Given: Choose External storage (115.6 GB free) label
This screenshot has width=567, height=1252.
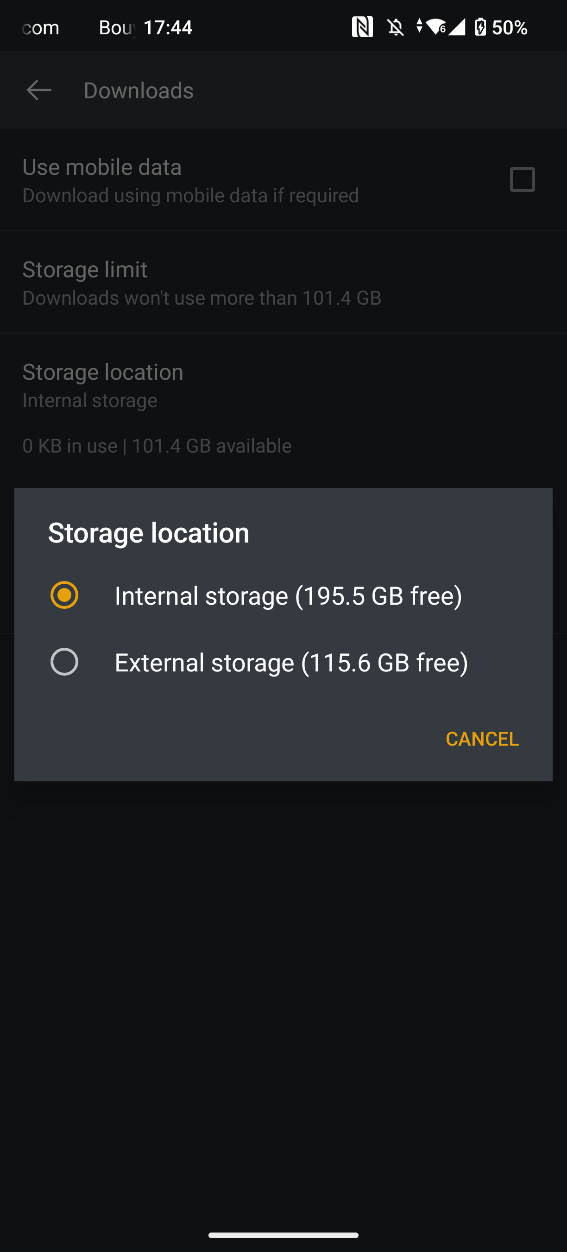Looking at the screenshot, I should point(291,663).
